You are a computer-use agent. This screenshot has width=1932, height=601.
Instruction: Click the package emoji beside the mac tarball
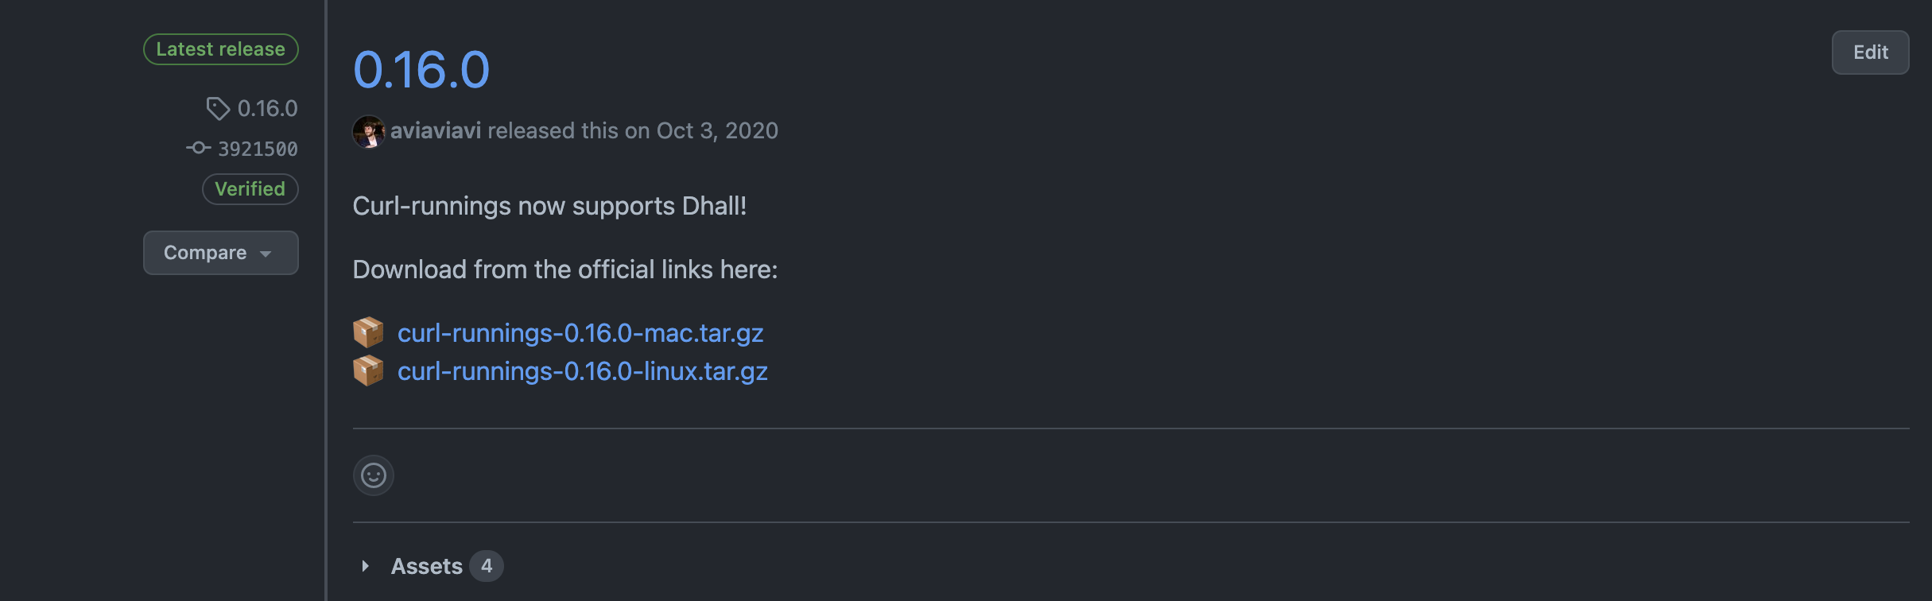coord(368,332)
